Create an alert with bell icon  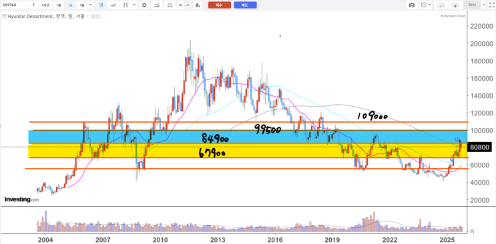pyautogui.click(x=198, y=5)
